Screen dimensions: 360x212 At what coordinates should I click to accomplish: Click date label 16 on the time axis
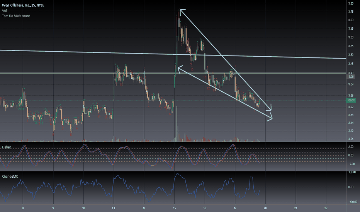[205, 208]
